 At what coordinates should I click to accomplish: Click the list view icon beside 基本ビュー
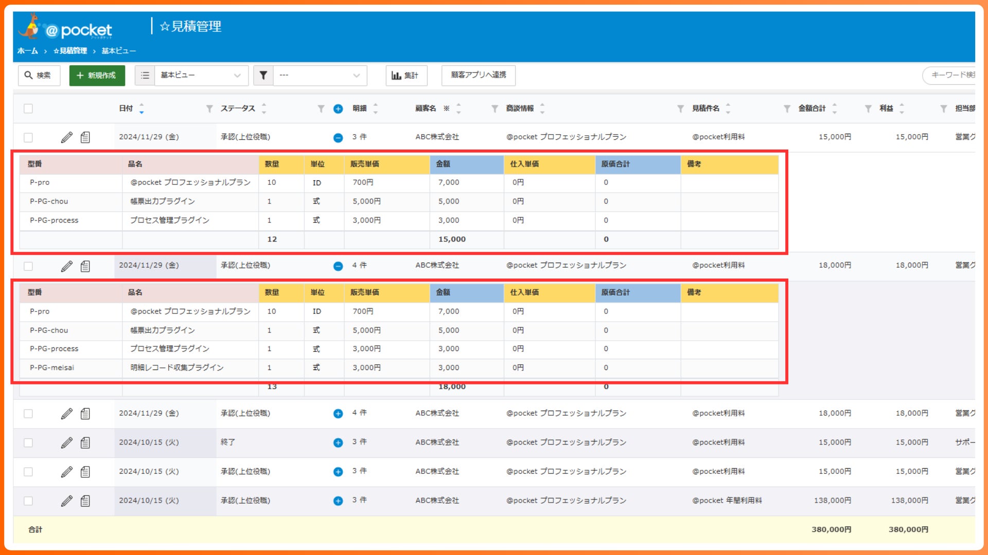(x=145, y=76)
